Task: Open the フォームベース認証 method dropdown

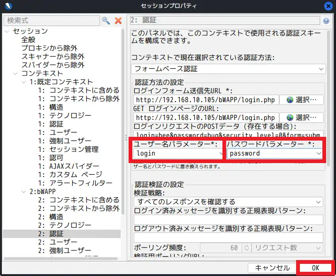Action: [229, 69]
